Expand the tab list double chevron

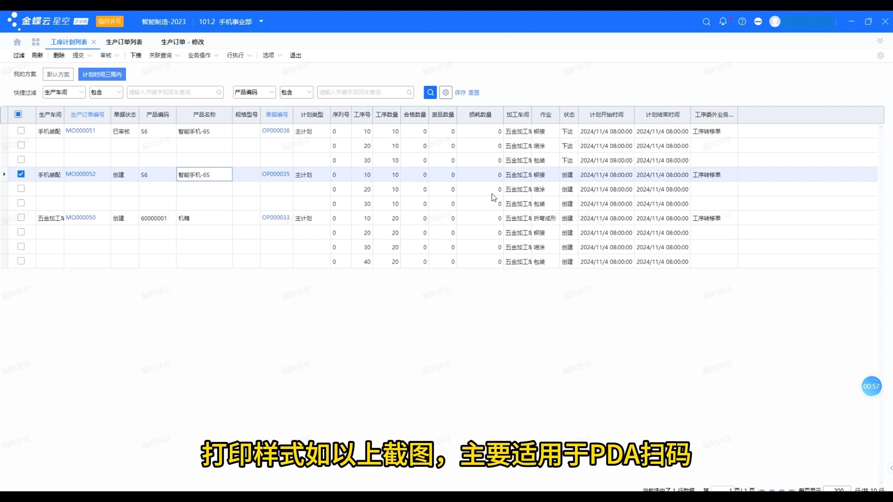click(x=880, y=41)
